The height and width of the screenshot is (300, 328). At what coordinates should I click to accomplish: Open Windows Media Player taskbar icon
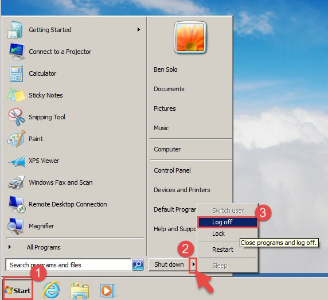[108, 291]
